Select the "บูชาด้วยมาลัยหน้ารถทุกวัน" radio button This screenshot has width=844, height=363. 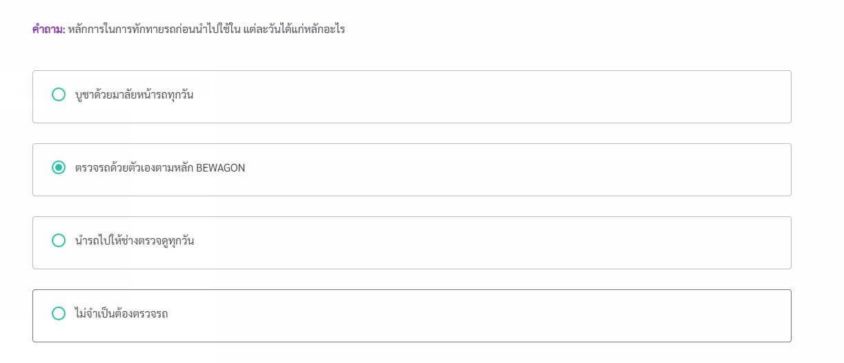[59, 94]
